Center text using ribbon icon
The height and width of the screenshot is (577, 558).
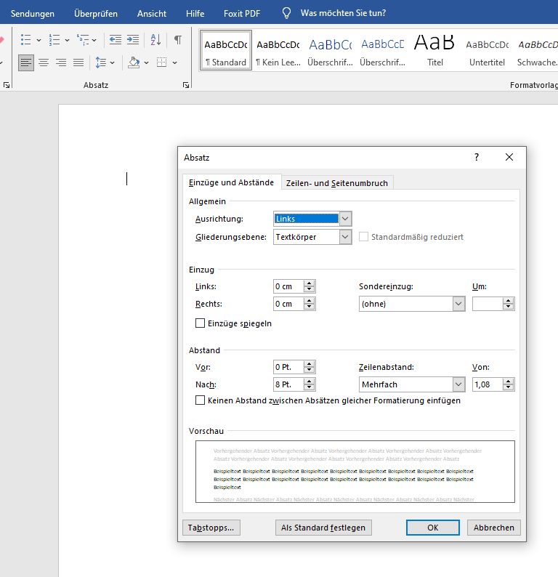pos(44,62)
